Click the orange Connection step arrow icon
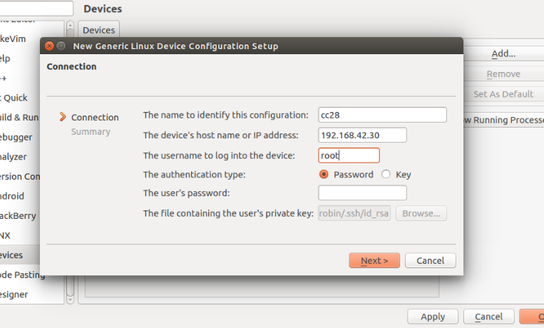544x328 pixels. pyautogui.click(x=63, y=117)
